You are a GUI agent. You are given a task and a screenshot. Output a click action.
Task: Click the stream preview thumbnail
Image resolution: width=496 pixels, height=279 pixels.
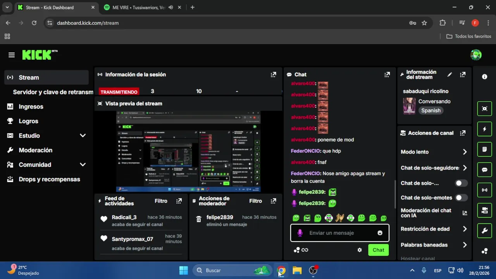click(188, 151)
